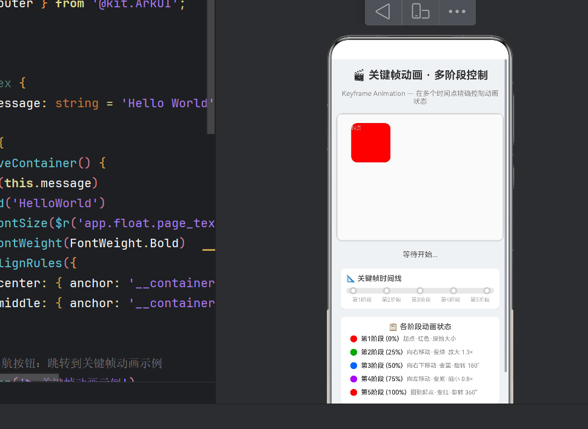Click the clipboard icon beside 各阶段动画状态
This screenshot has width=588, height=429.
[393, 327]
